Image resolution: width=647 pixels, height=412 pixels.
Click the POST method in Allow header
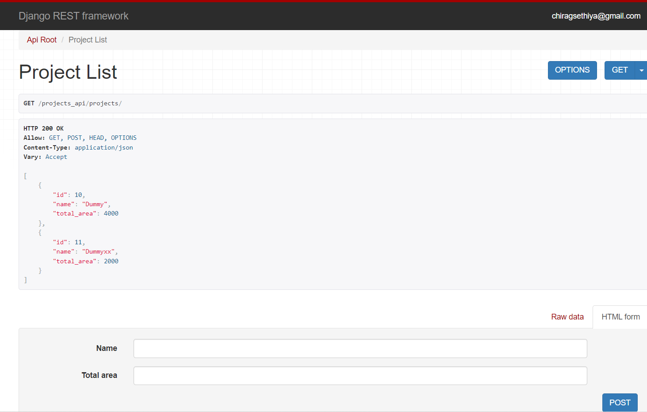pos(74,138)
